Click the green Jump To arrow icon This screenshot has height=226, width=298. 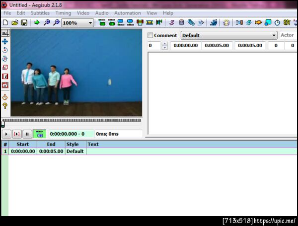[x=37, y=23]
